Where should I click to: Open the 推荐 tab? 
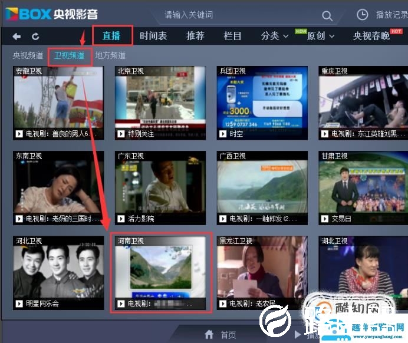pos(195,36)
